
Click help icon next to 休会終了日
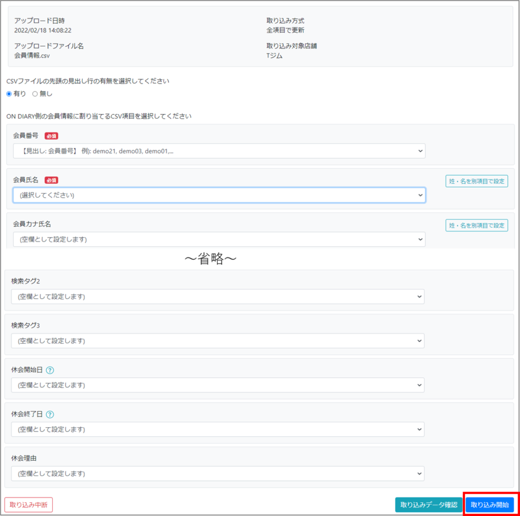click(50, 414)
